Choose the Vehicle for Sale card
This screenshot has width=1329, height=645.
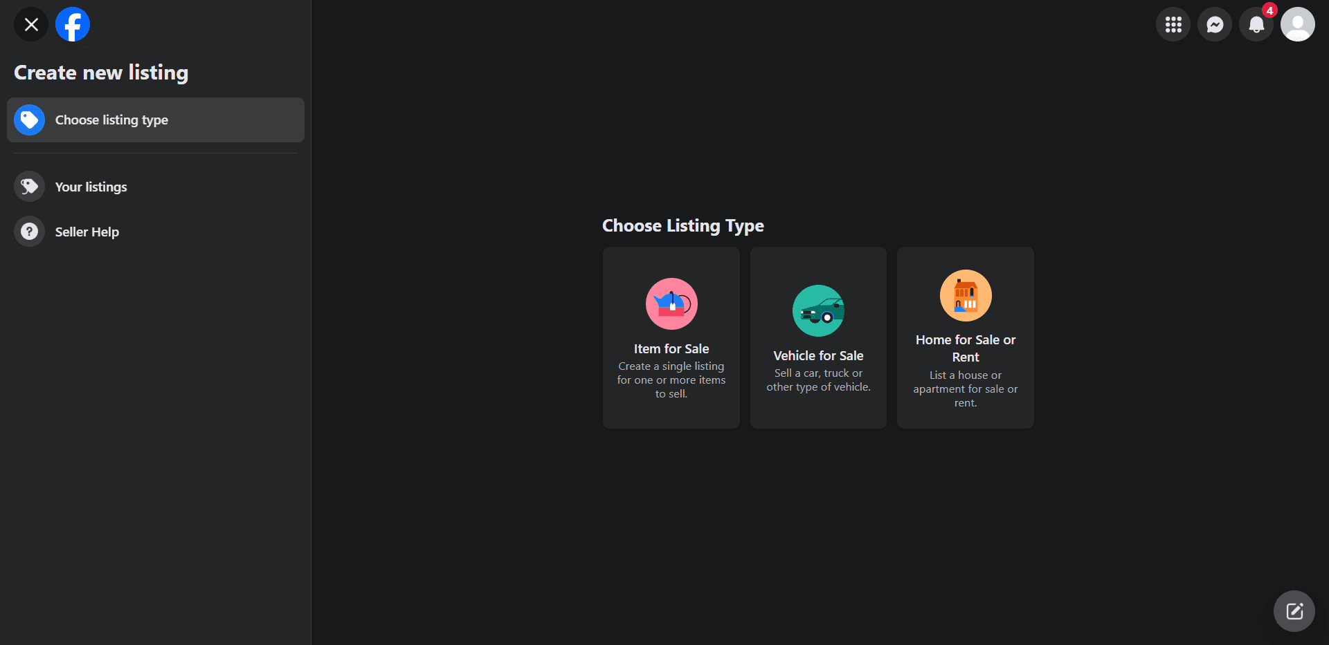818,337
